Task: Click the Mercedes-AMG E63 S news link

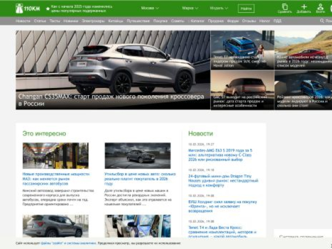Action: pyautogui.click(x=219, y=153)
